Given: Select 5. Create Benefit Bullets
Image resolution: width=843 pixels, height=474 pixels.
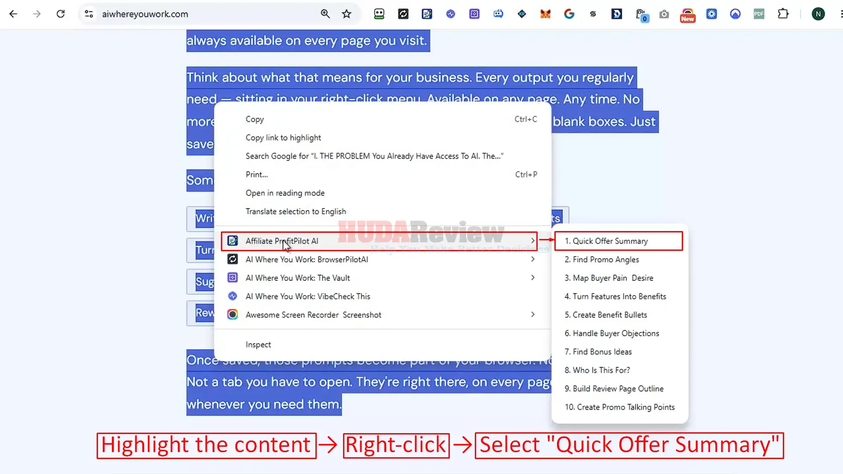Looking at the screenshot, I should pyautogui.click(x=620, y=315).
